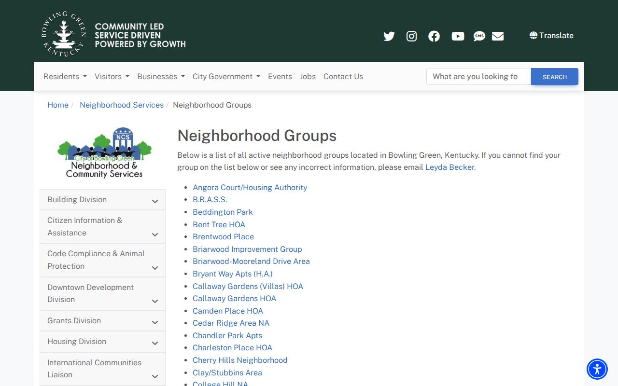The height and width of the screenshot is (386, 618).
Task: Open the Contact Us page
Action: pyautogui.click(x=343, y=76)
